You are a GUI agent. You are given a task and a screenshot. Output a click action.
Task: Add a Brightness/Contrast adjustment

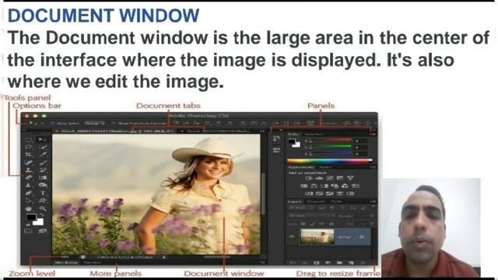308,178
